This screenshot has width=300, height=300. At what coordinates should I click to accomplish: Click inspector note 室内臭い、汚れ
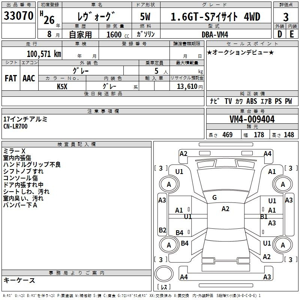tap(23, 198)
